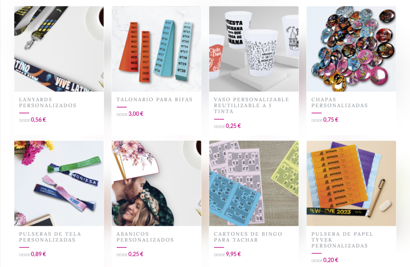Viewport: 410px width, 267px height.
Task: Open the Lanyards Personalizados product image
Action: pos(59,49)
